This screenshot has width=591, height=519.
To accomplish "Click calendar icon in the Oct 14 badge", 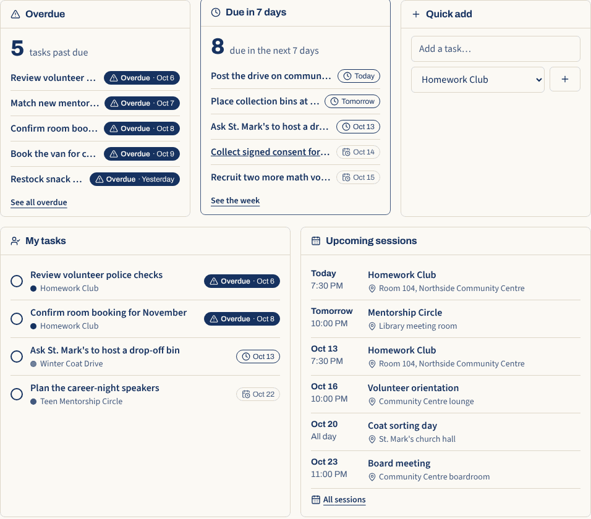I will pos(346,152).
